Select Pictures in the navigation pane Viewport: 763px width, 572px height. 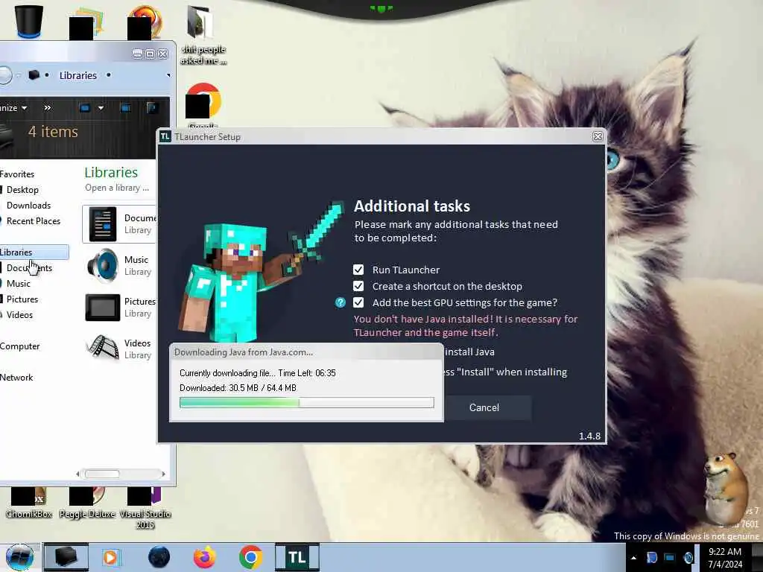22,299
